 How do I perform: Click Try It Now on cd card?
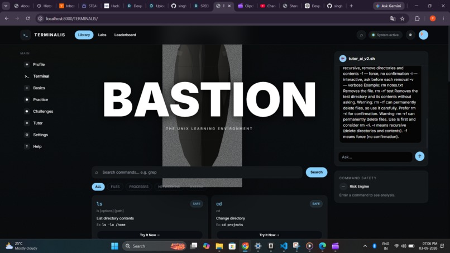coord(269,235)
